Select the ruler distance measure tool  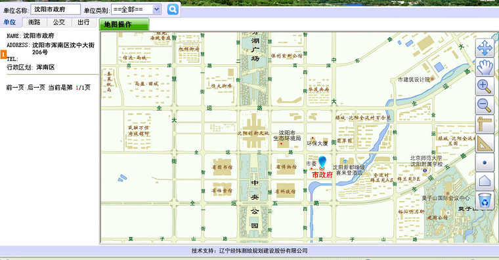(x=485, y=124)
